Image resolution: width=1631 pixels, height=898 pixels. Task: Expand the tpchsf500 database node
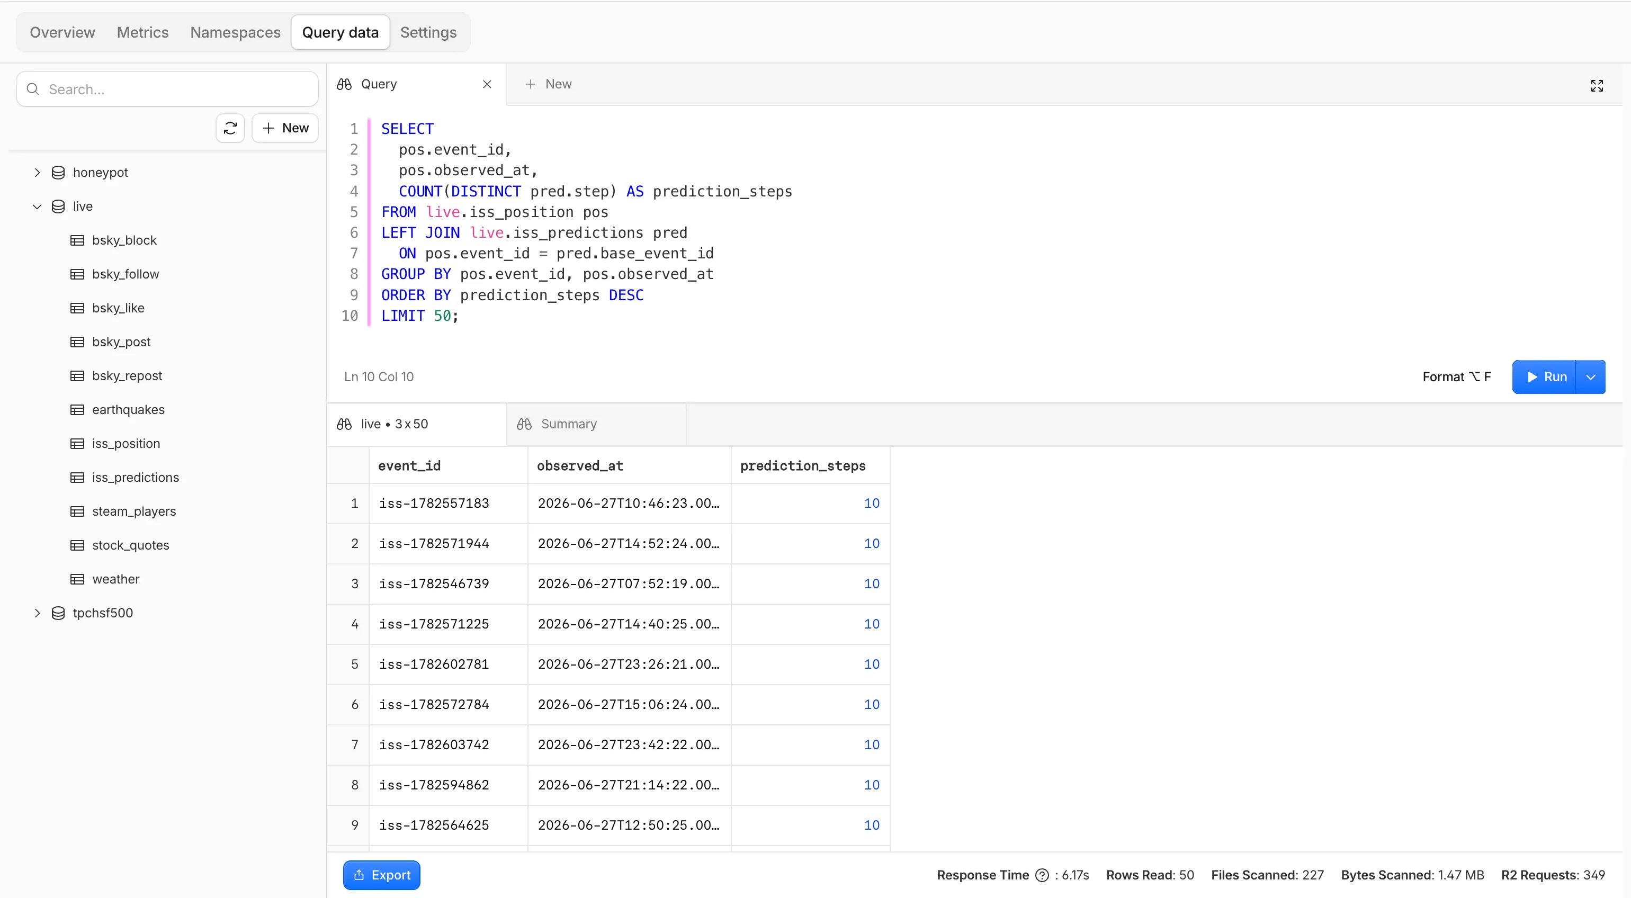pyautogui.click(x=37, y=613)
